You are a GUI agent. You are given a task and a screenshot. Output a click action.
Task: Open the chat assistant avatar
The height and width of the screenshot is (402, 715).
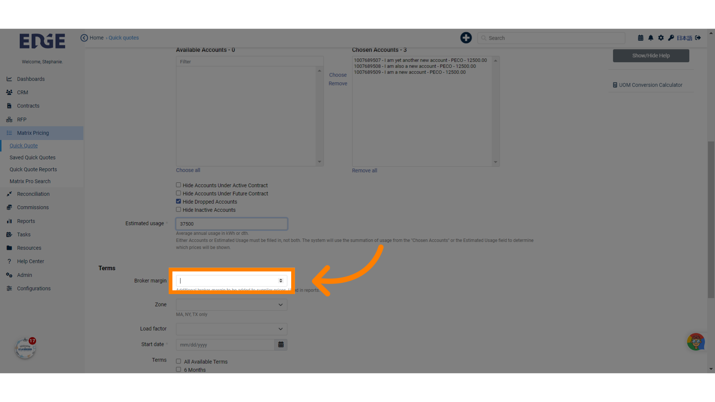[696, 342]
